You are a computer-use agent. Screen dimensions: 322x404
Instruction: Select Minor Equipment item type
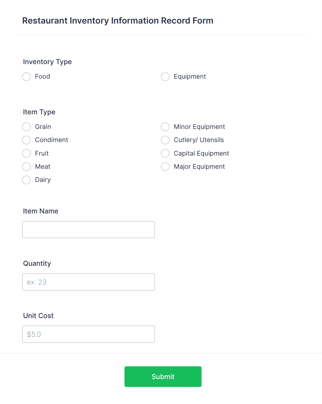[165, 127]
